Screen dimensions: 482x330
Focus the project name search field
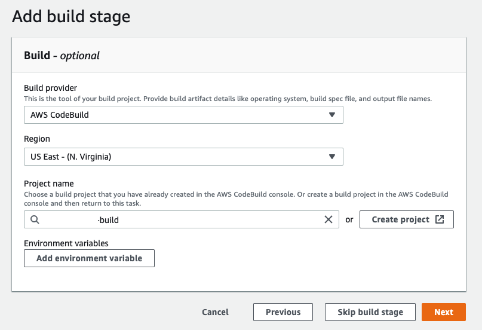[x=209, y=219]
